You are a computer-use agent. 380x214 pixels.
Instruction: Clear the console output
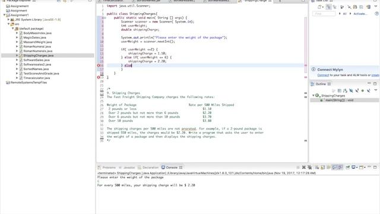pos(316,168)
